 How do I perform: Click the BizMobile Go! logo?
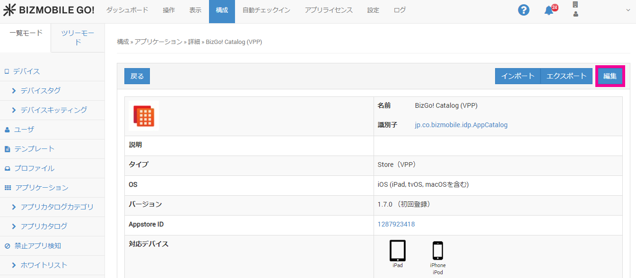pyautogui.click(x=49, y=10)
